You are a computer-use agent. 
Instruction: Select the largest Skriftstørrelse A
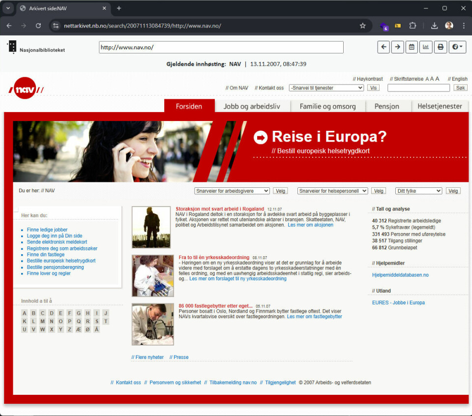[437, 79]
